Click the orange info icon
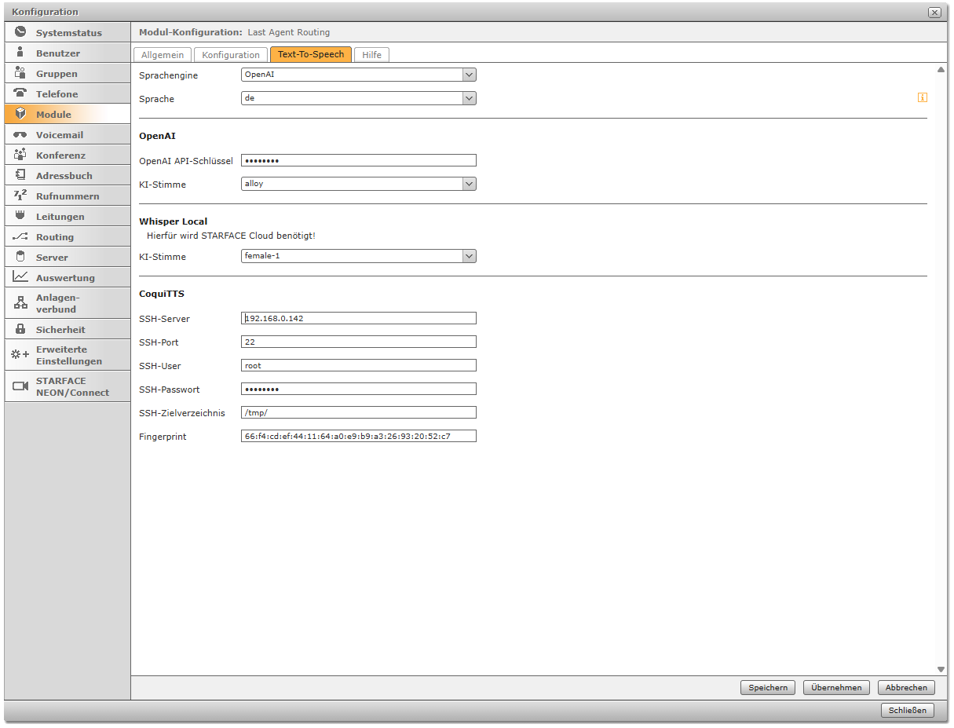Viewport: 954px width, 728px height. (x=922, y=97)
